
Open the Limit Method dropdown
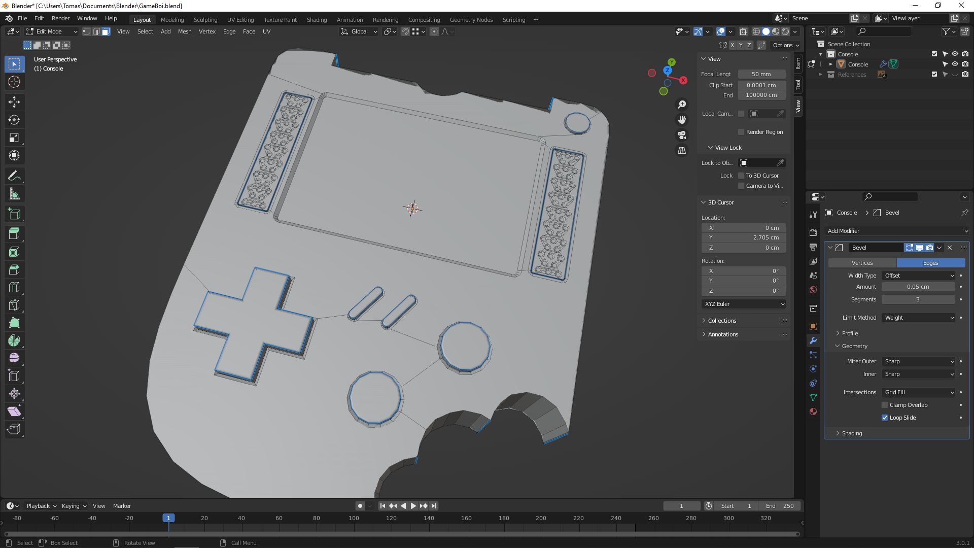point(919,318)
